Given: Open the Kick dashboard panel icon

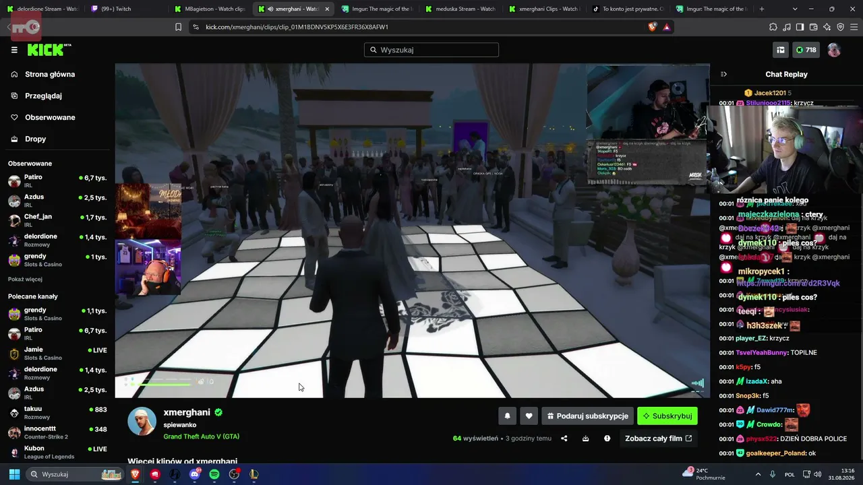Looking at the screenshot, I should [x=781, y=50].
